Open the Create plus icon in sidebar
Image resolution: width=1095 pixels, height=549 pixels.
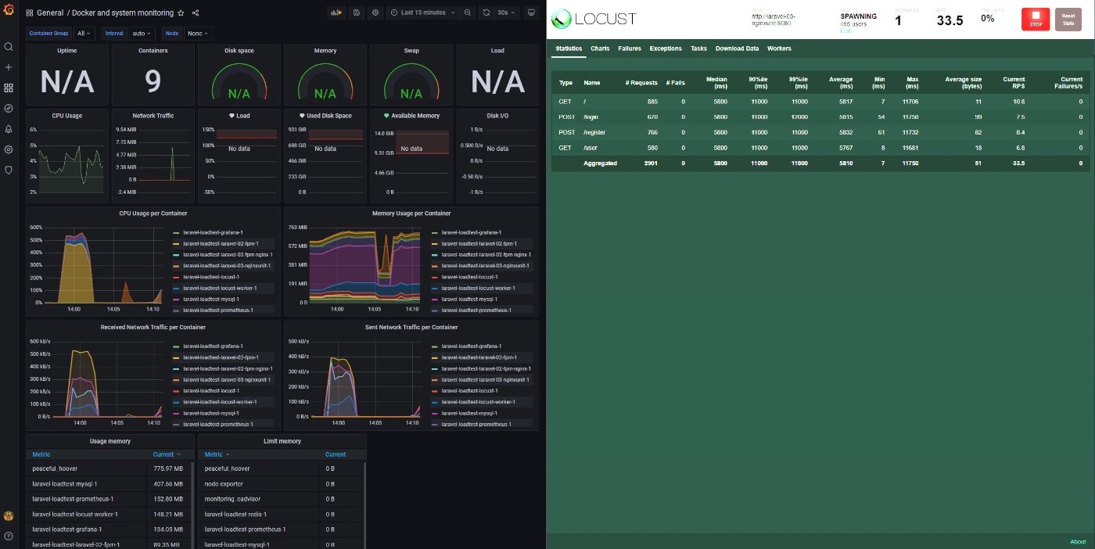[x=9, y=67]
